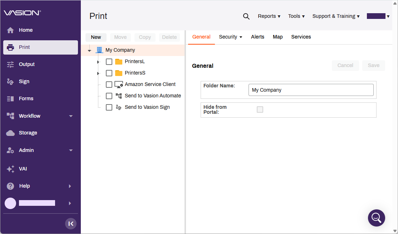This screenshot has width=398, height=234.
Task: Click the Copy button
Action: (x=145, y=37)
